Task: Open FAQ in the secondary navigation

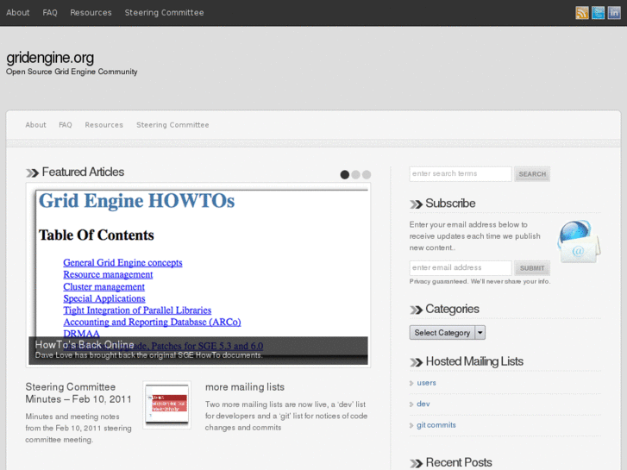Action: point(66,125)
